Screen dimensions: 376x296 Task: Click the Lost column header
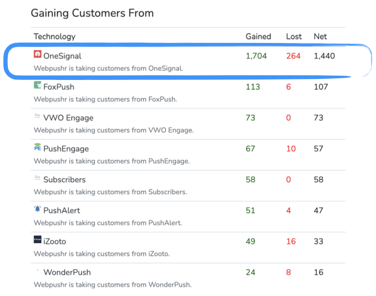[x=294, y=37]
